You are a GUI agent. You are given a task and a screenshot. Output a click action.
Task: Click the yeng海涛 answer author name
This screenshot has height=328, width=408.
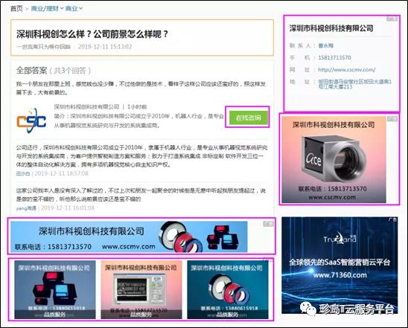tap(26, 208)
